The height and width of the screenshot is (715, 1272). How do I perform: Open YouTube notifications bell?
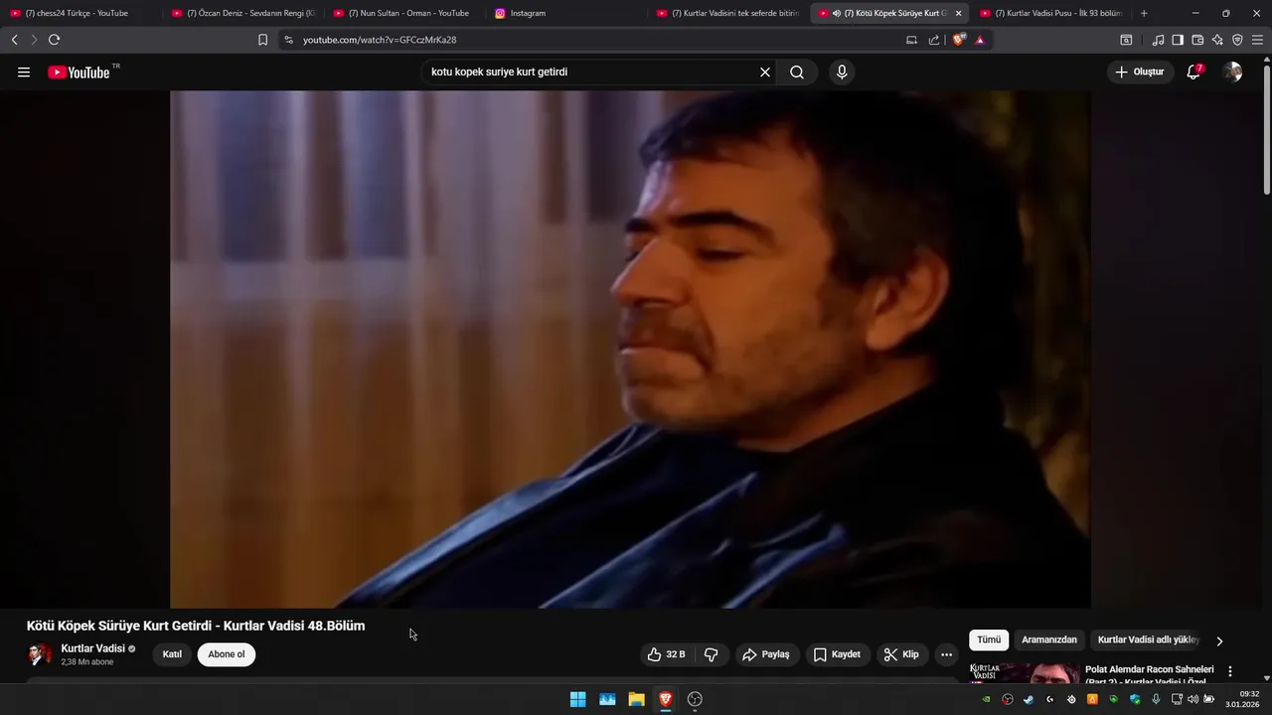coord(1194,71)
